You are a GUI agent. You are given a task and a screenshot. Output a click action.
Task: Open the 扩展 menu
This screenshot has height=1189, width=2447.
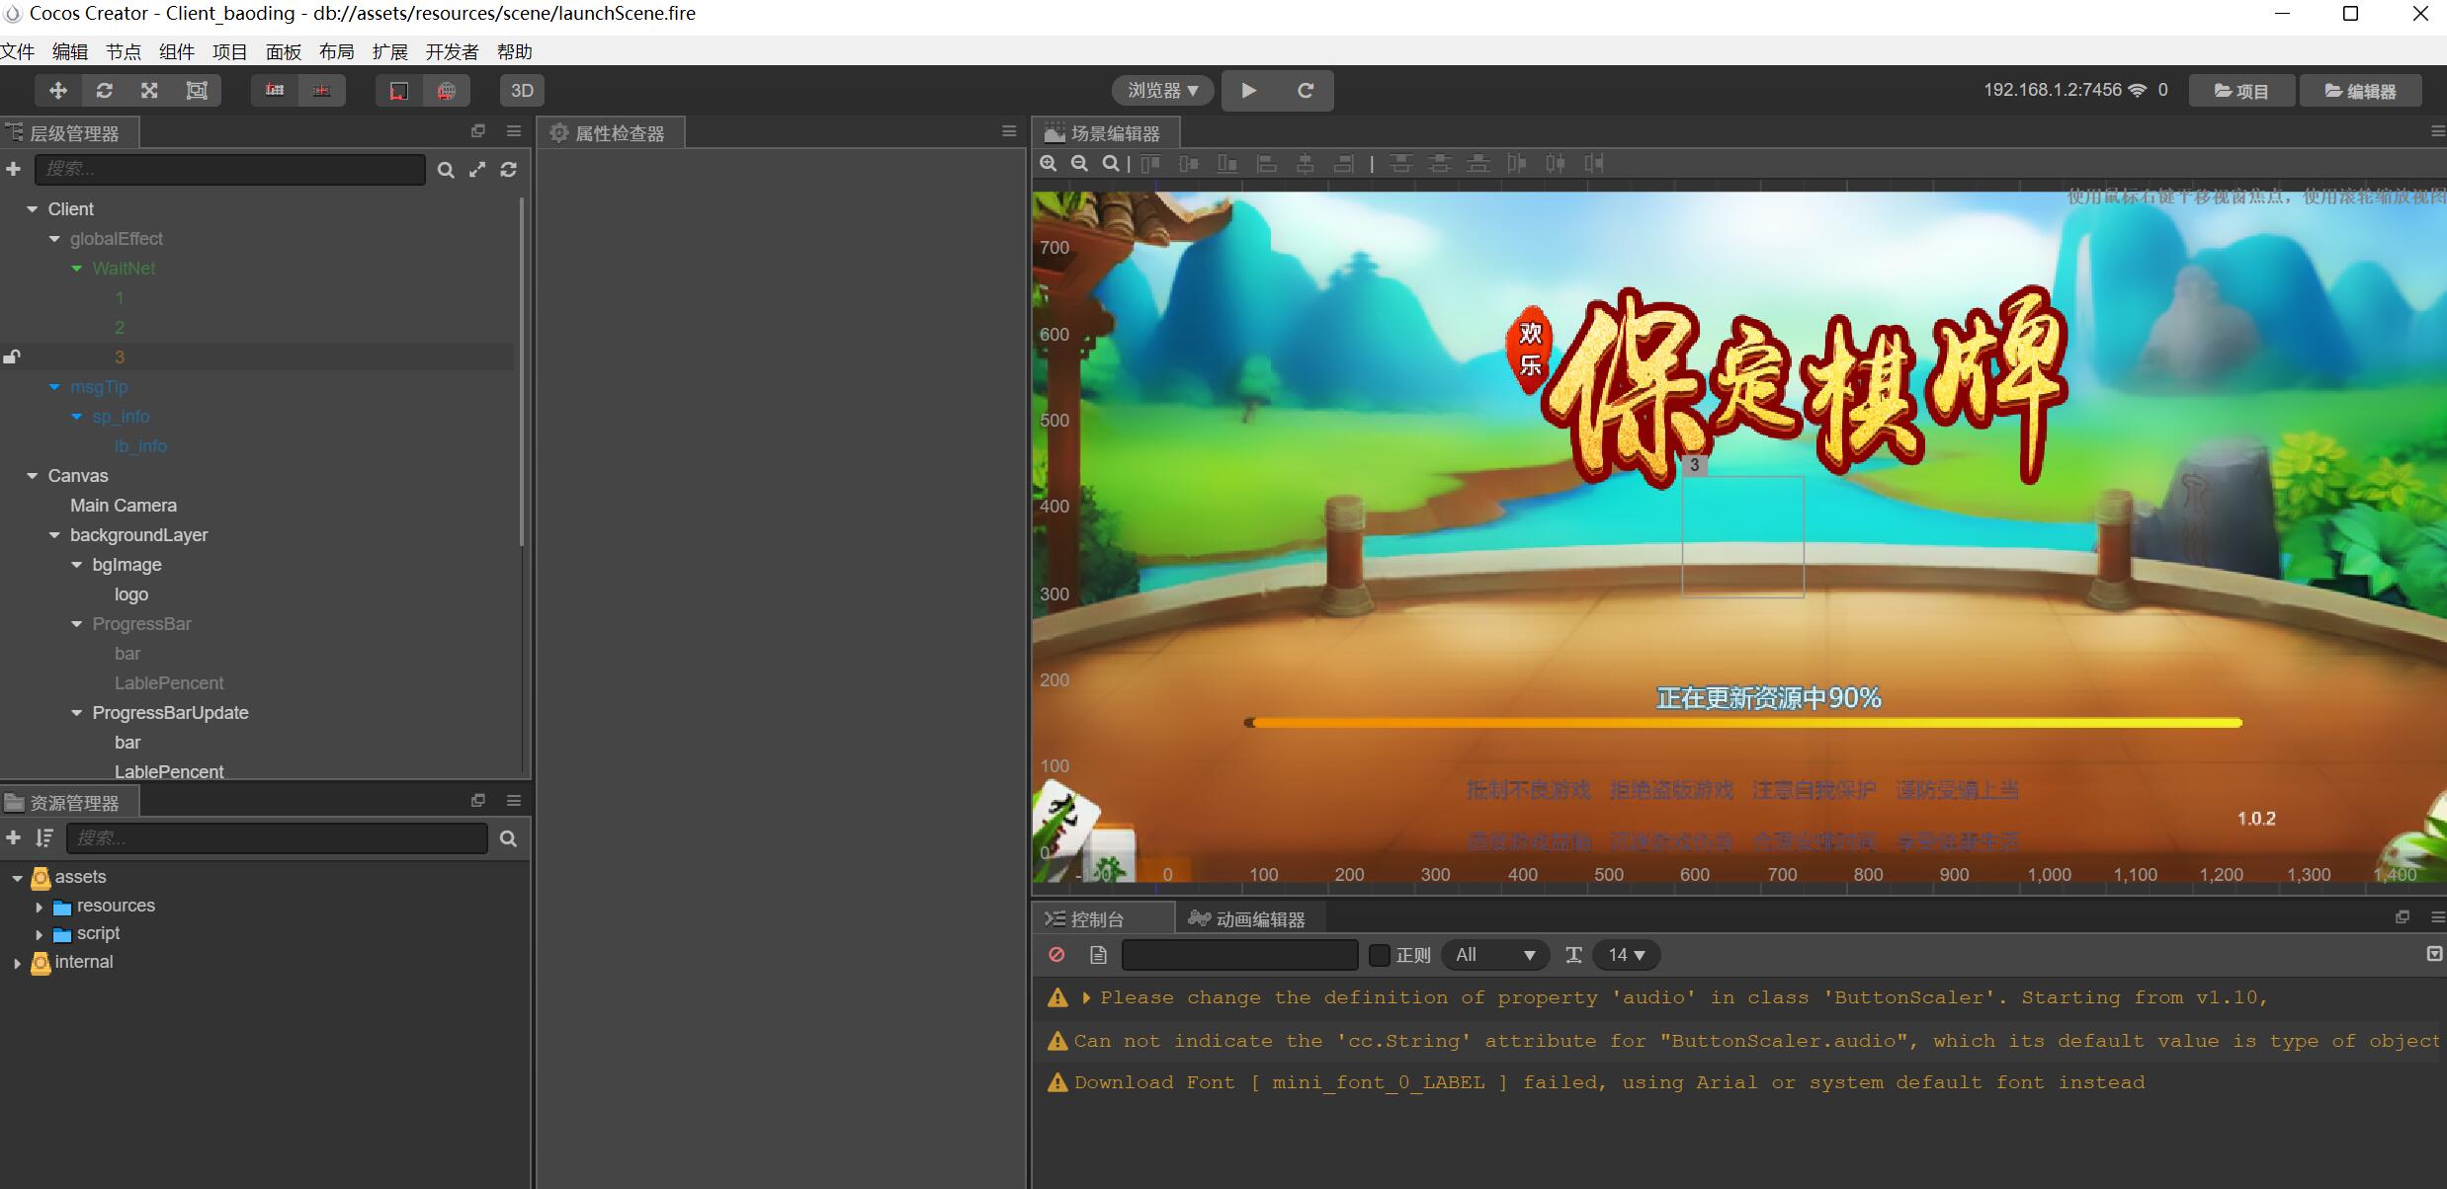click(390, 51)
